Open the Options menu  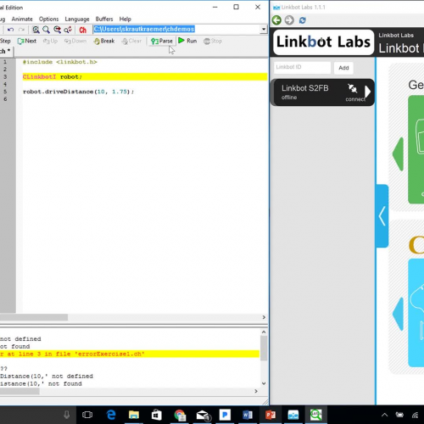click(48, 19)
